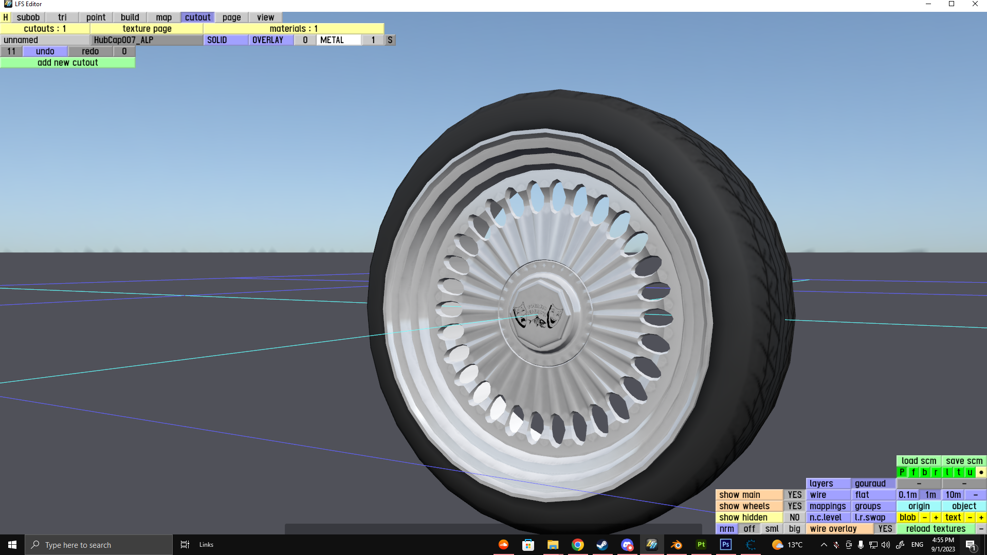
Task: Click the green P view preset button
Action: point(902,472)
